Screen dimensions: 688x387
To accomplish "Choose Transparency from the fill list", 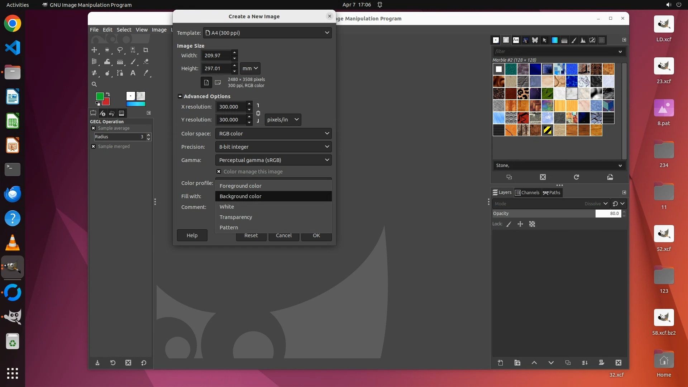I will [236, 217].
